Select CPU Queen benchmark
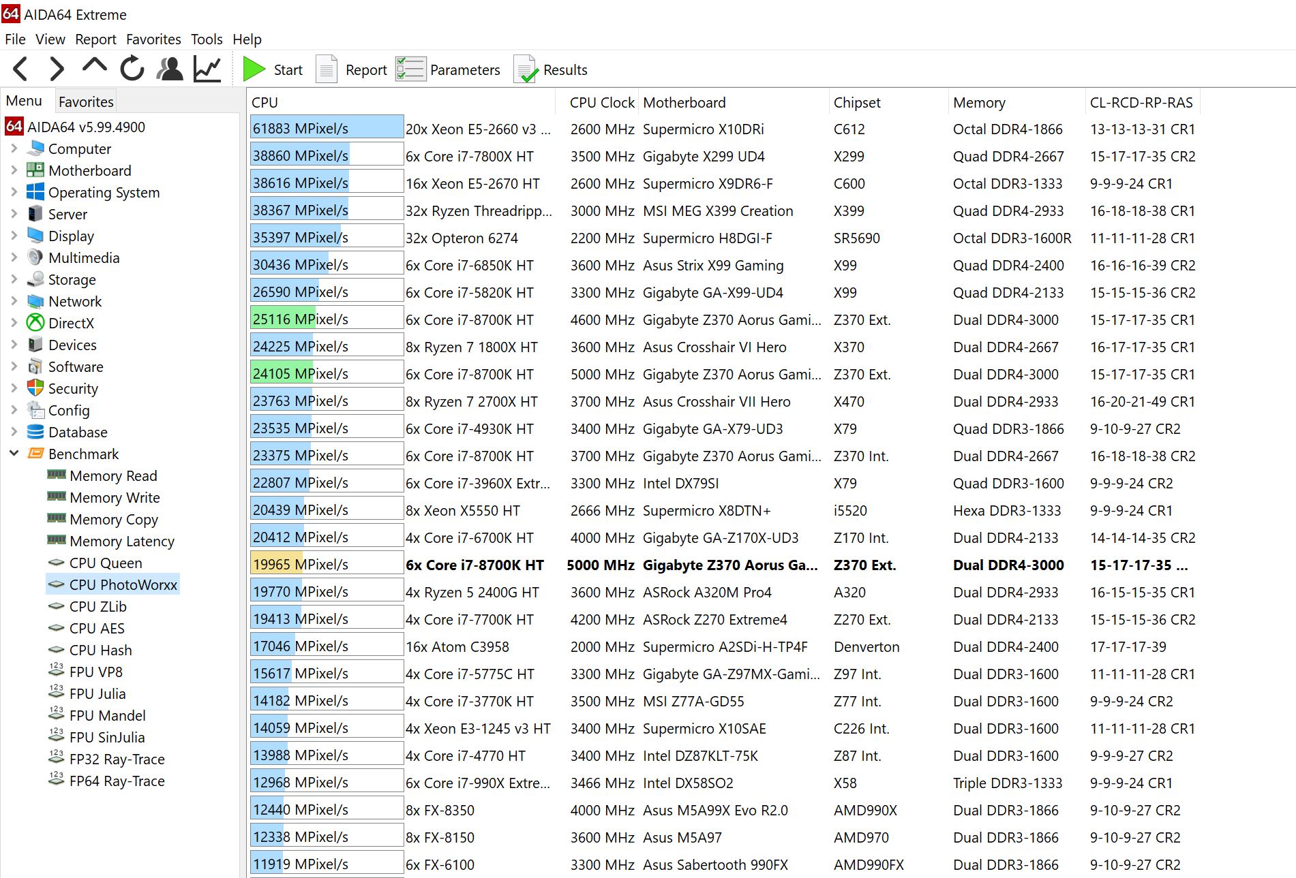Viewport: 1296px width, 878px height. (x=106, y=563)
